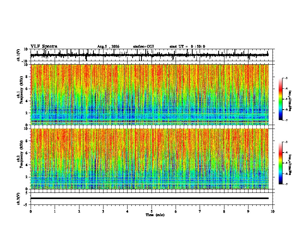Click the '8' kHz tick on ch.2 spectrogram

coord(27,141)
